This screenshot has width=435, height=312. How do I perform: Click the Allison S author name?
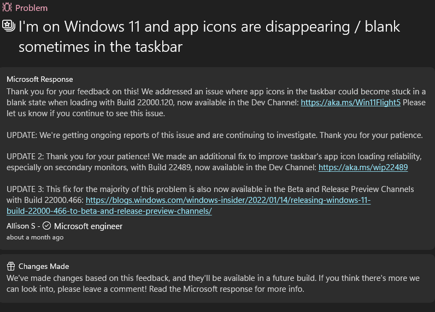21,226
